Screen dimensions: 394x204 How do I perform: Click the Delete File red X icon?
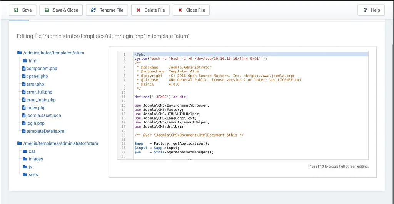(x=139, y=10)
